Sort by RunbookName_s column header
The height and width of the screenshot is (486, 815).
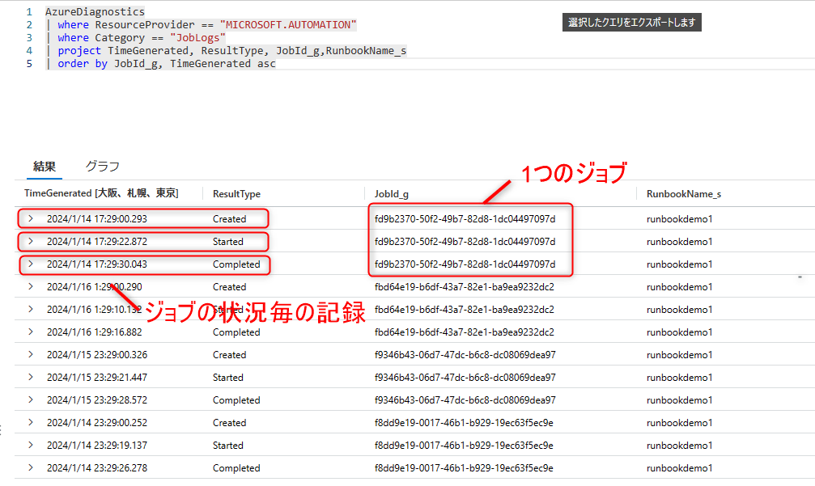coord(684,194)
